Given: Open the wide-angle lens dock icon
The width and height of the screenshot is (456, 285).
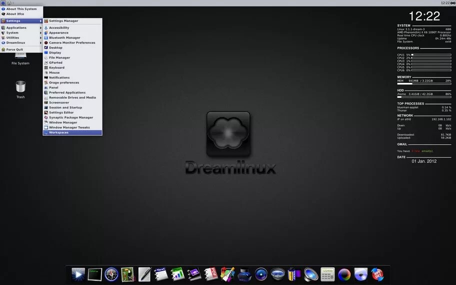Looking at the screenshot, I should (277, 274).
